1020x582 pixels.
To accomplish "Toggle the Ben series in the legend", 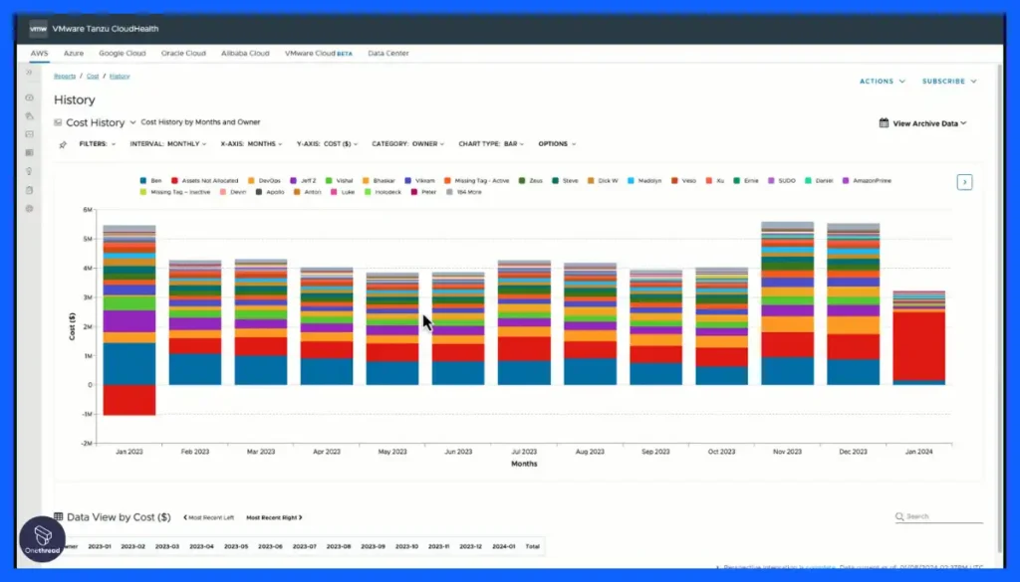I will 151,181.
